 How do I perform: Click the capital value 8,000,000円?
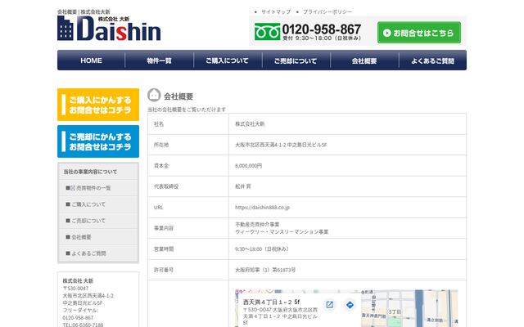tap(248, 165)
